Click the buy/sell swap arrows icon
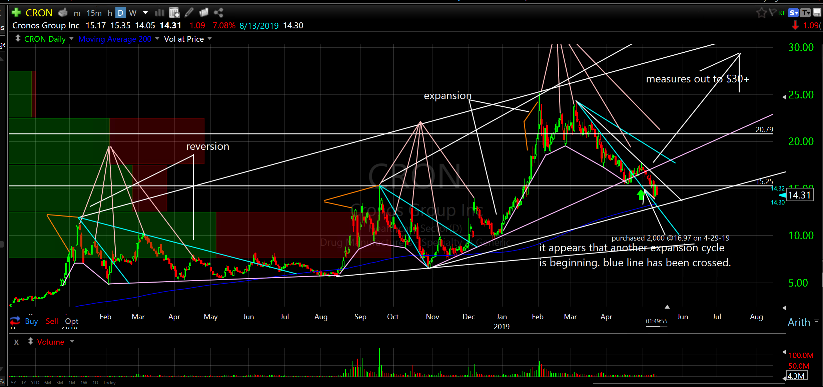This screenshot has width=823, height=387. click(x=15, y=321)
